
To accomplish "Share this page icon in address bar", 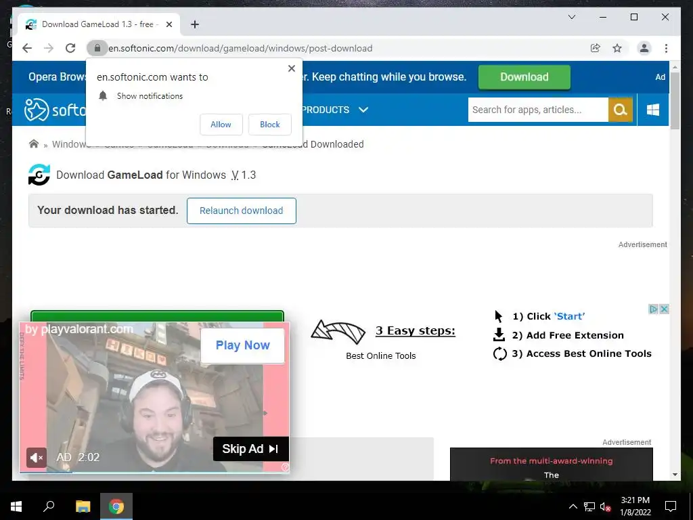I will pyautogui.click(x=596, y=48).
